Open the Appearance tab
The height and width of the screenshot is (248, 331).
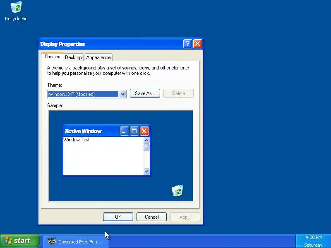pos(98,57)
